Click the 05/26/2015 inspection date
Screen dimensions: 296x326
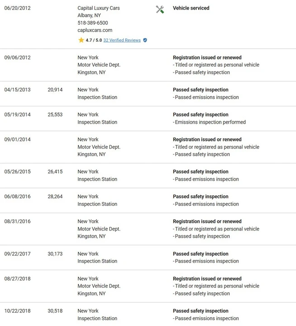click(18, 172)
